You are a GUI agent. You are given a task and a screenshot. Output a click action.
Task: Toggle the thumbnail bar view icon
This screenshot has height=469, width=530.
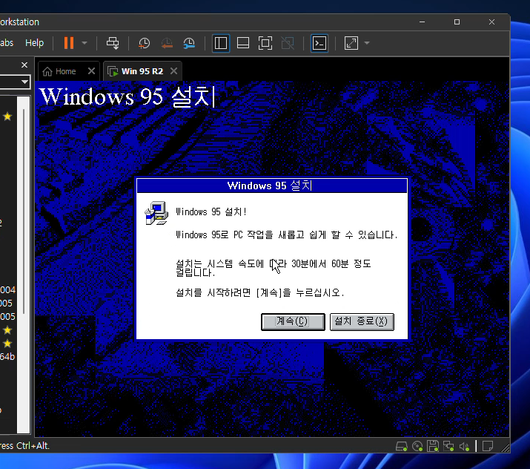[x=243, y=43]
